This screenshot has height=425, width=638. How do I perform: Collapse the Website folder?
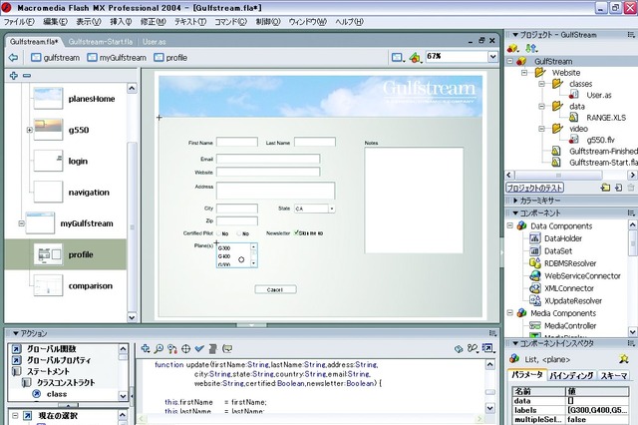(524, 73)
